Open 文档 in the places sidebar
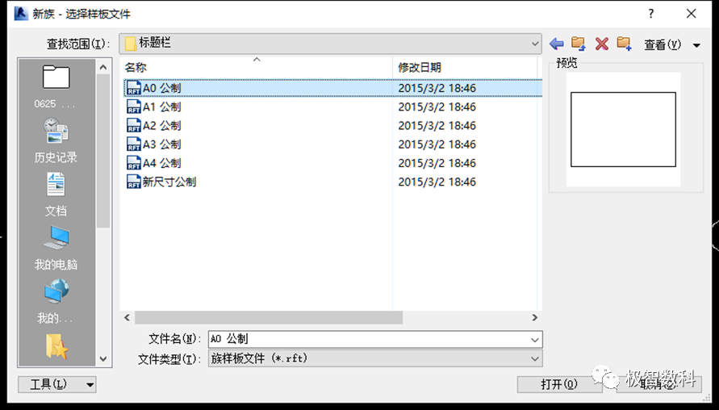Screen dimensions: 719x410 (56, 195)
